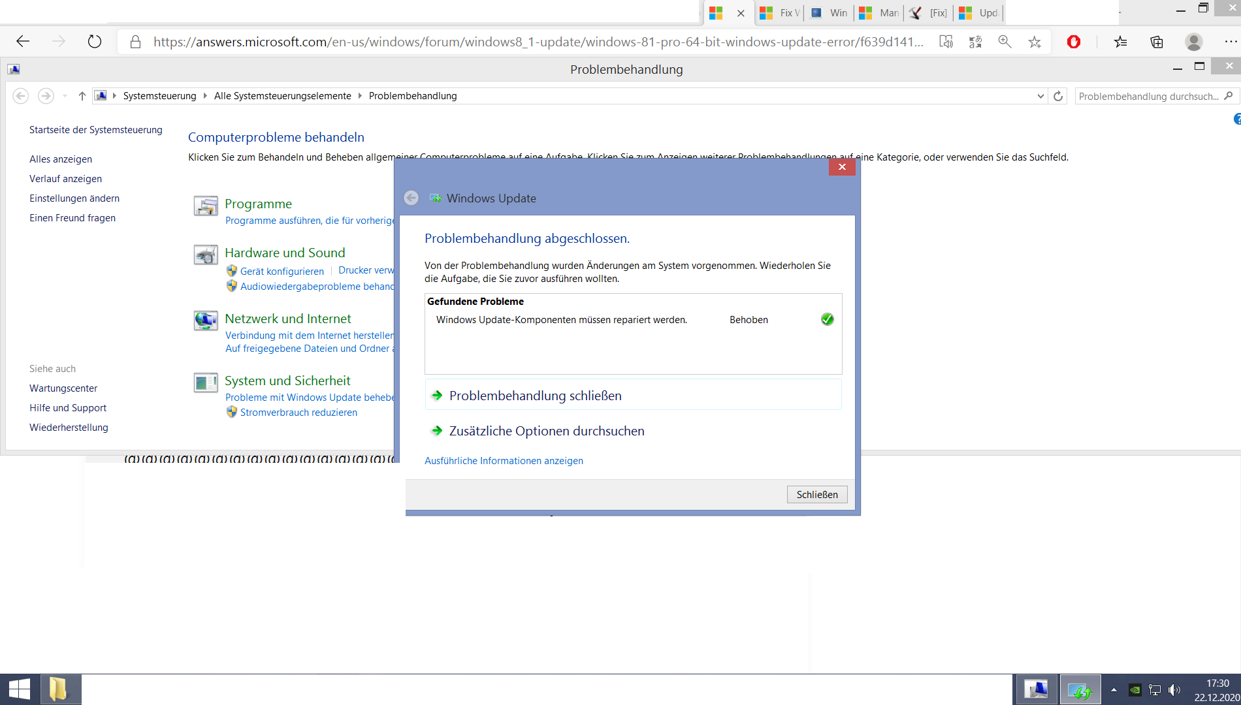The image size is (1241, 705).
Task: Open Ausführliche Informationen anzeigen link
Action: tap(504, 461)
